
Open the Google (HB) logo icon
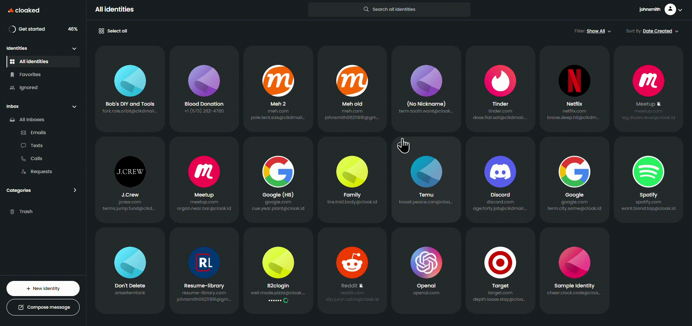point(278,172)
